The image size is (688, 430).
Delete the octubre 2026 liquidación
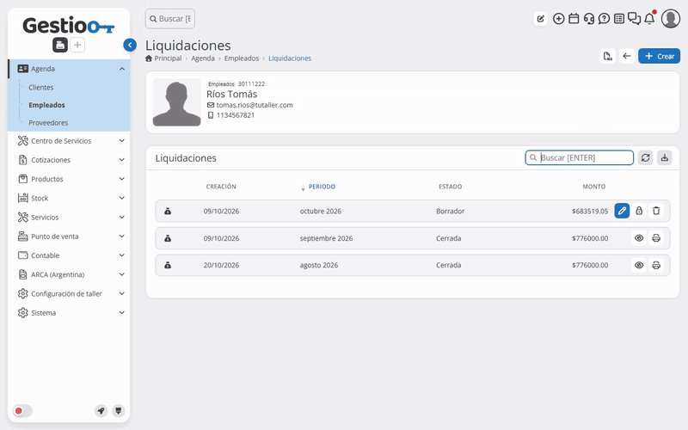(x=656, y=211)
